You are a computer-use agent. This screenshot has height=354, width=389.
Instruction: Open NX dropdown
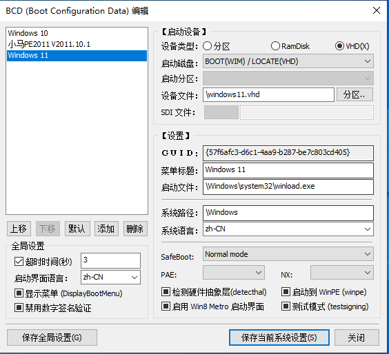[x=342, y=273]
